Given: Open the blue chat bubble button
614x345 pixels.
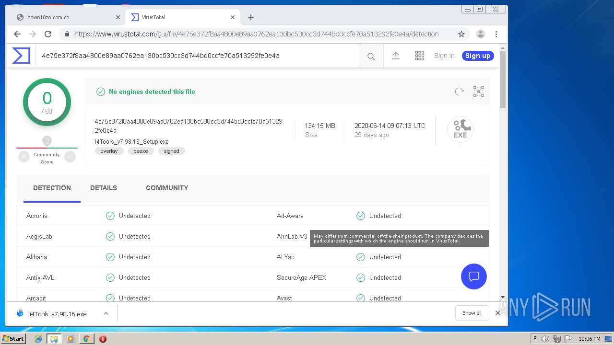Looking at the screenshot, I should [x=474, y=276].
